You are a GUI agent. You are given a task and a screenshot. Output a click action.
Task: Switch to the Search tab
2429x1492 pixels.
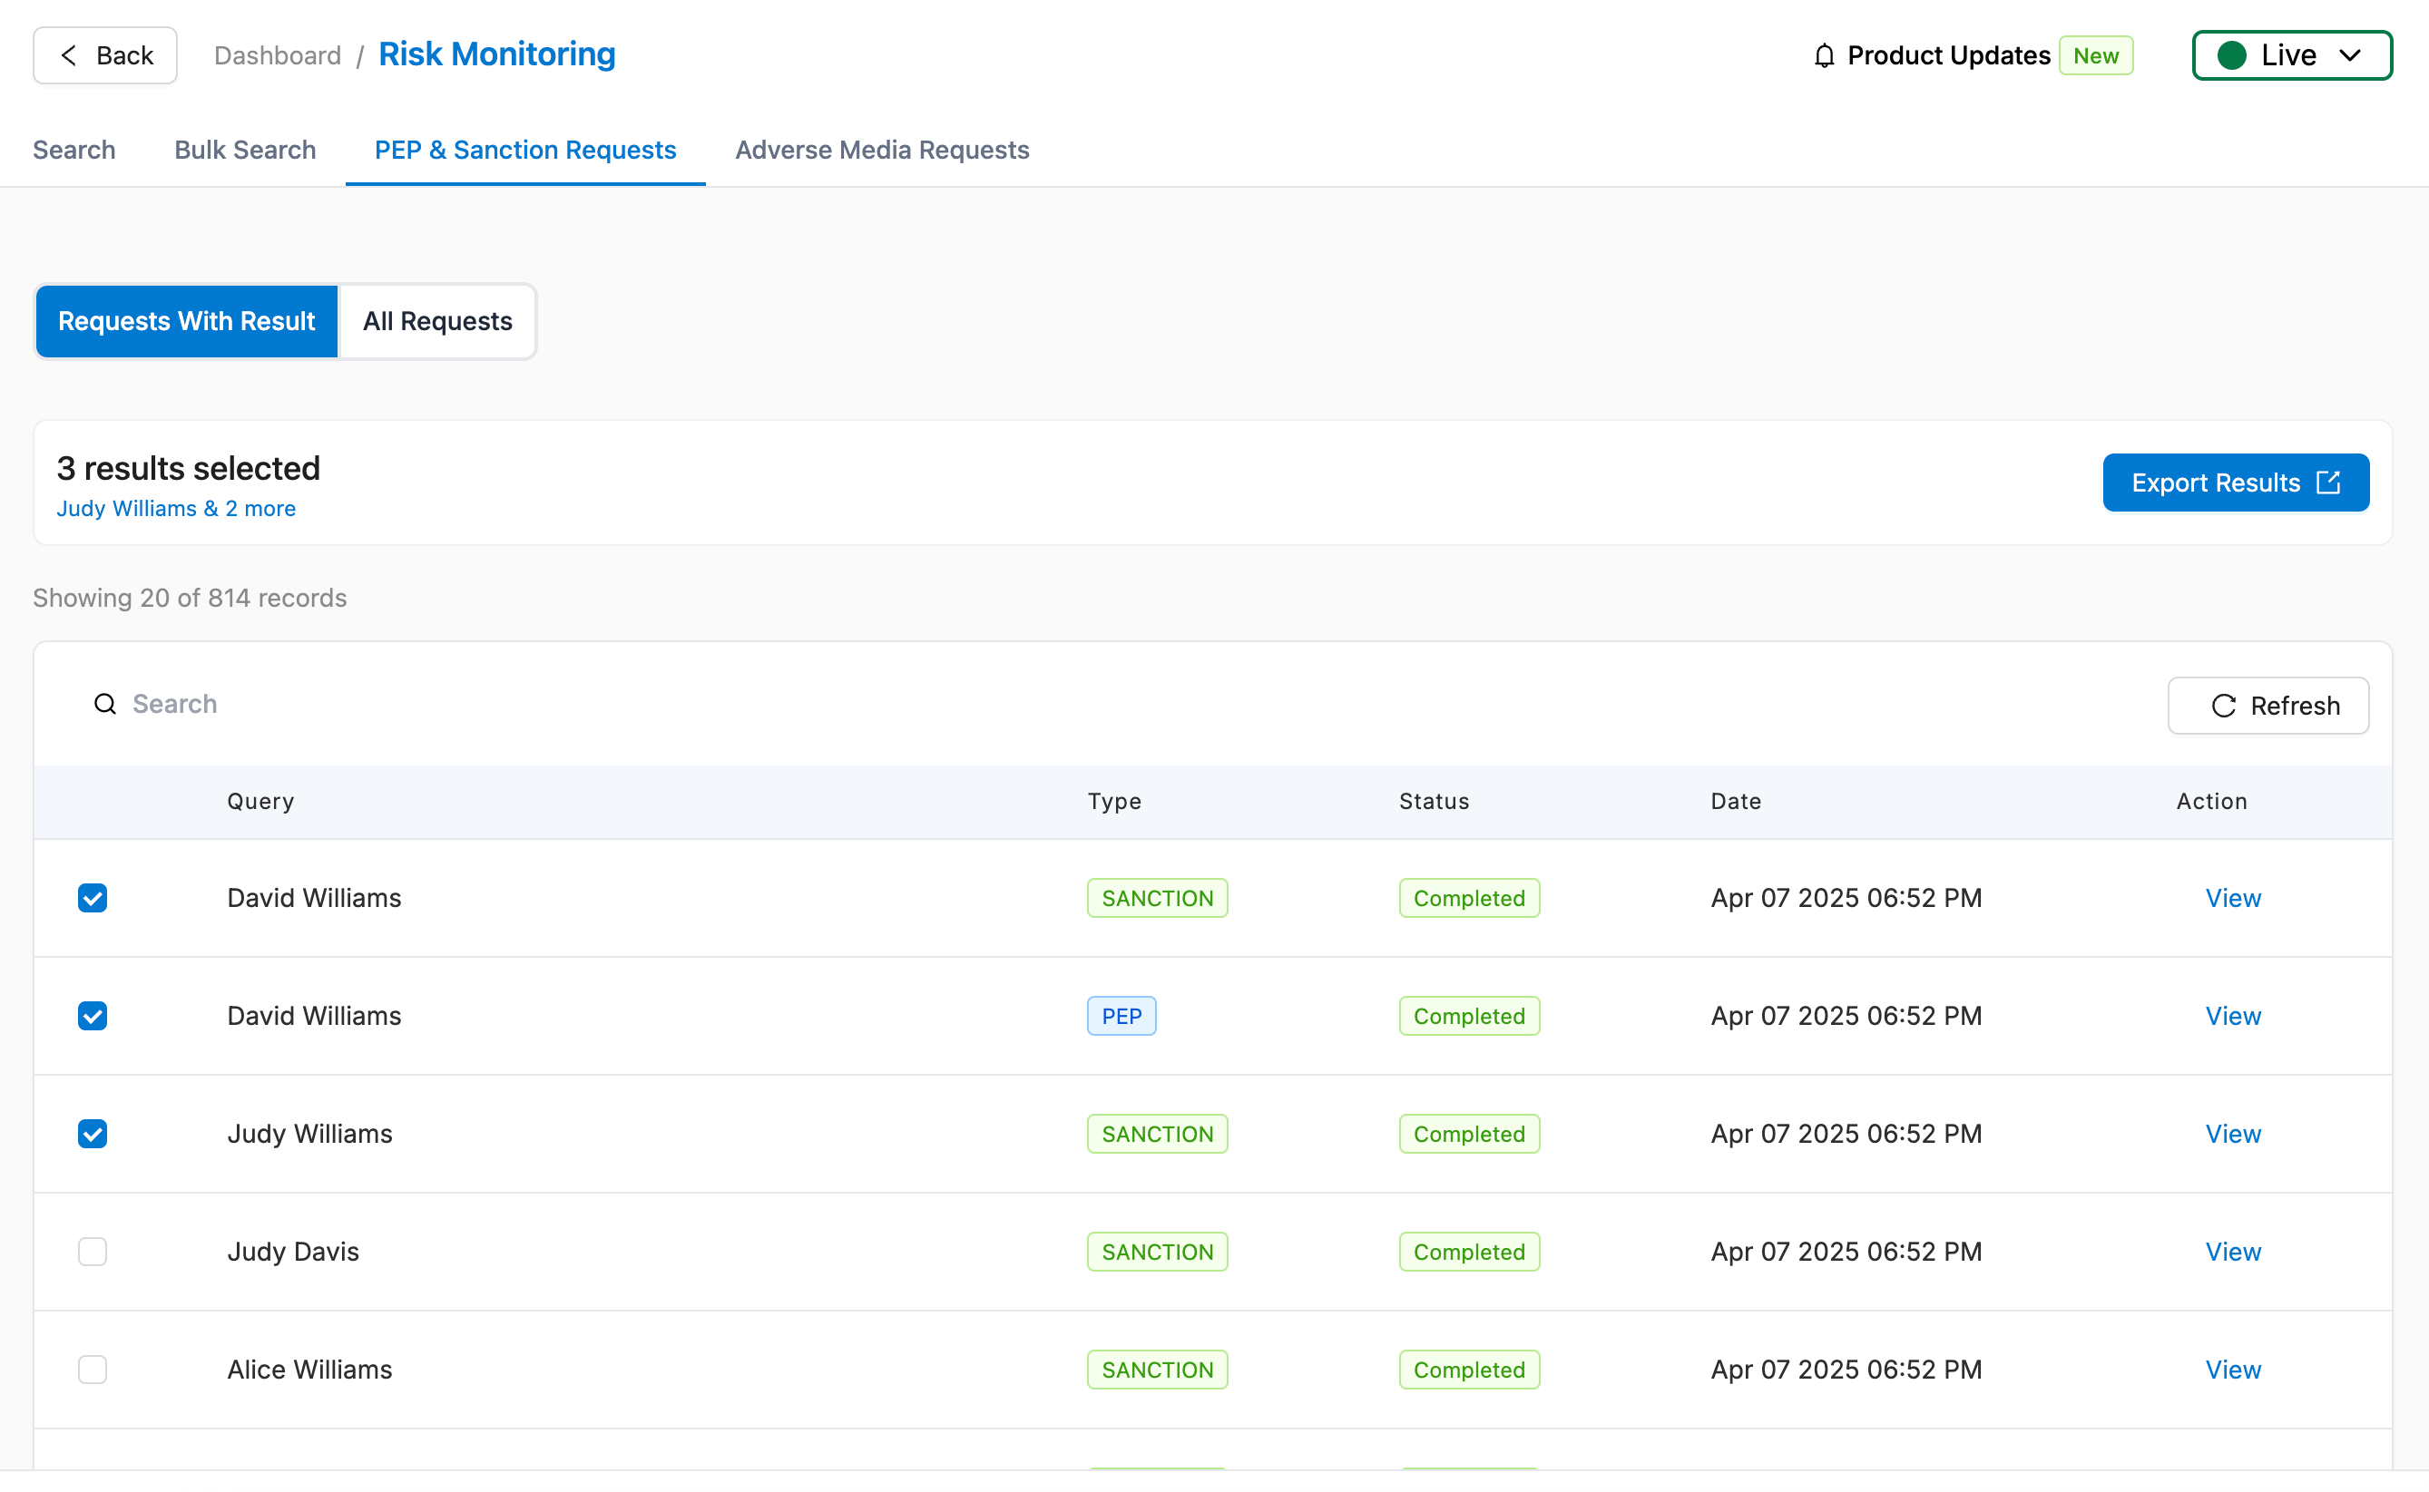[x=74, y=150]
